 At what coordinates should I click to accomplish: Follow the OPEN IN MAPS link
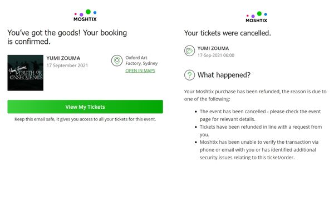(x=140, y=70)
